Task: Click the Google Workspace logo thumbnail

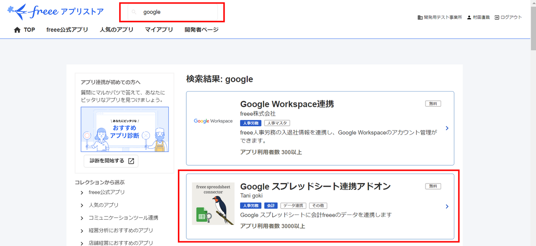Action: (x=213, y=121)
